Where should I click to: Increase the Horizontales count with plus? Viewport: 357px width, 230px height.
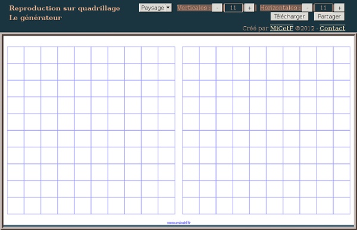click(339, 8)
